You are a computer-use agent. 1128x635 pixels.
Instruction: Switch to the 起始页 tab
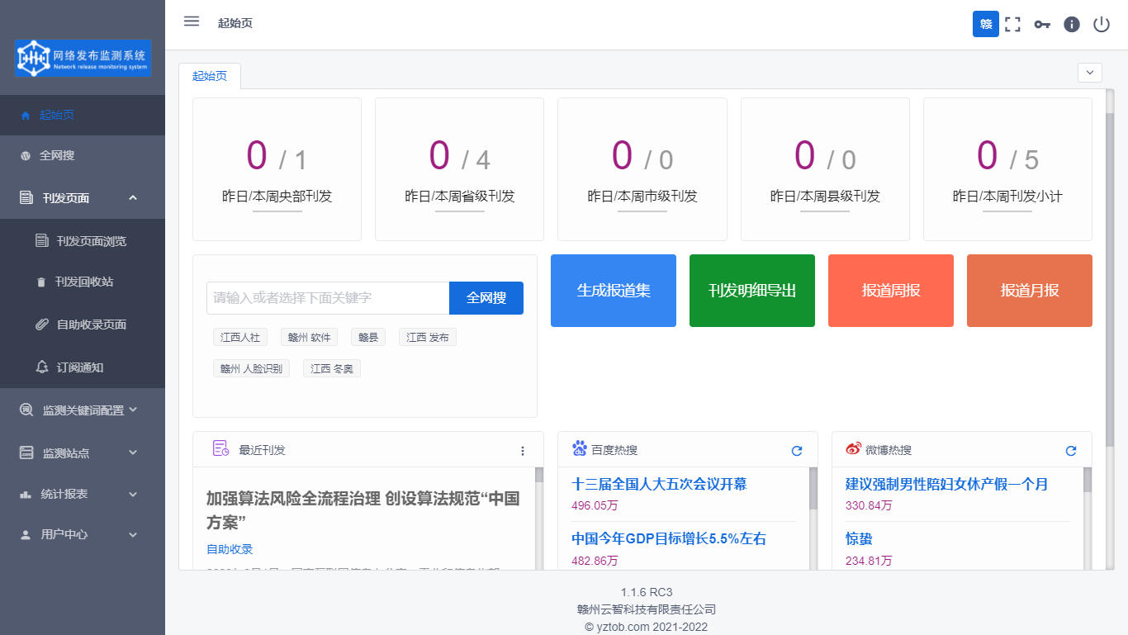click(x=210, y=76)
